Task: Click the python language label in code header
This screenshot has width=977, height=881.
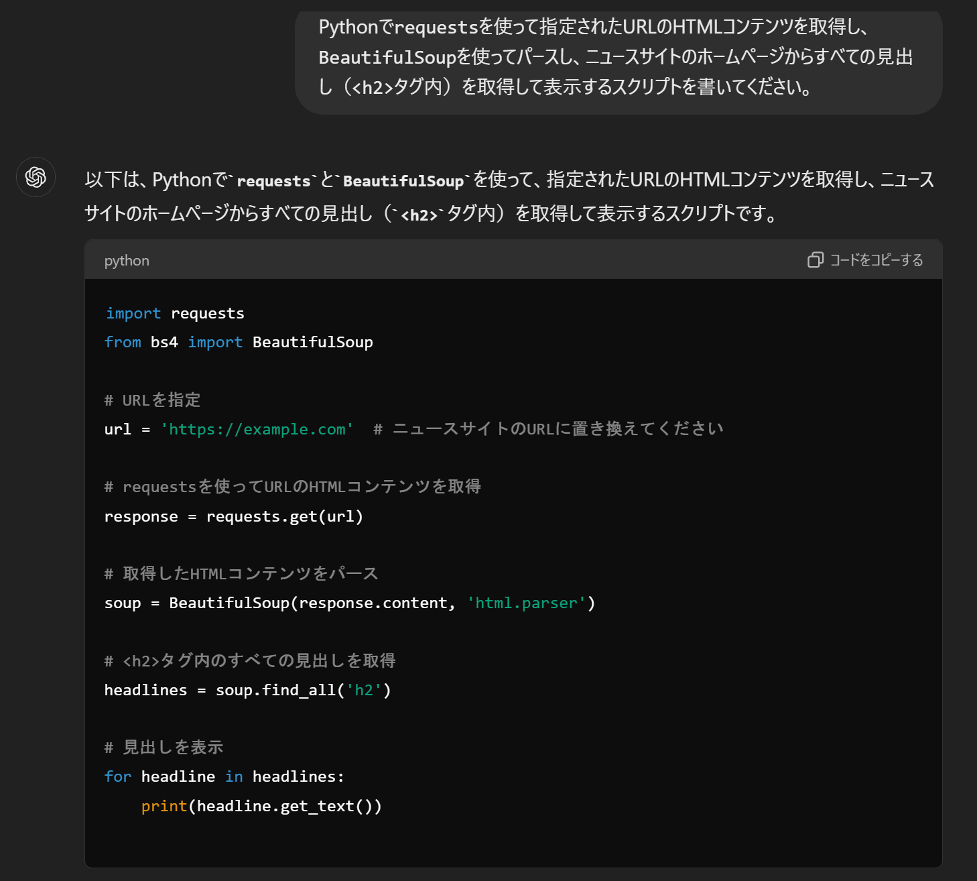Action: [127, 261]
